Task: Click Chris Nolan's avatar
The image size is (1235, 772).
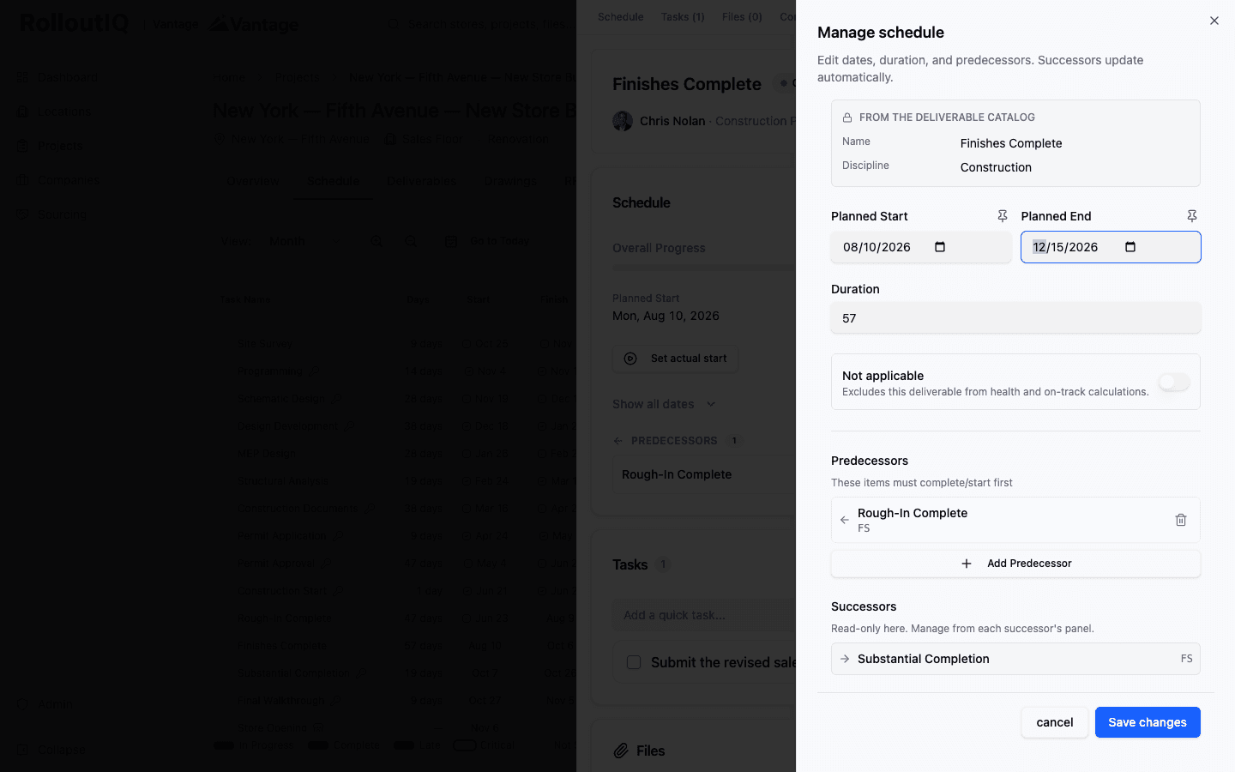Action: pos(623,121)
